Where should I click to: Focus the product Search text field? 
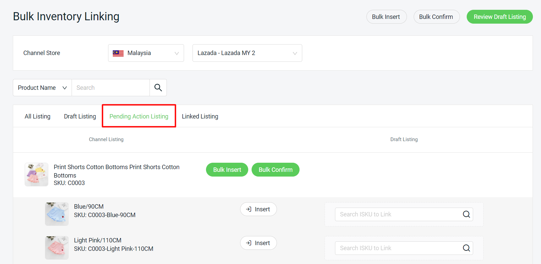(x=110, y=88)
